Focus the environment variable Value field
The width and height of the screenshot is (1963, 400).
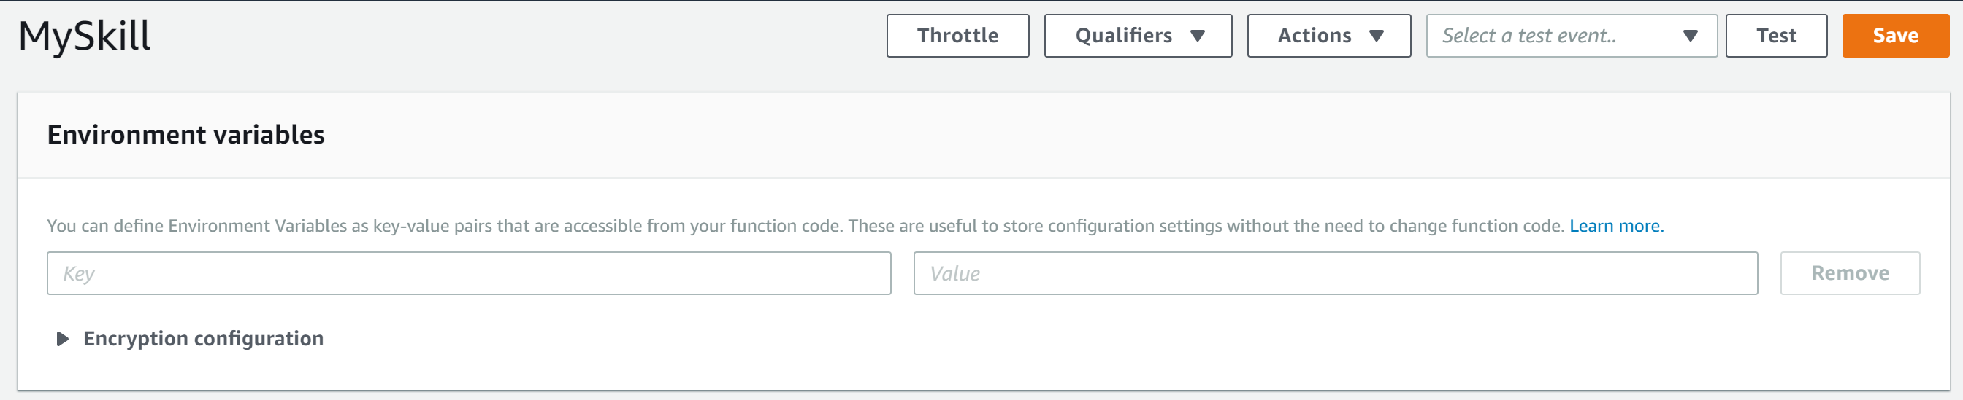1334,273
